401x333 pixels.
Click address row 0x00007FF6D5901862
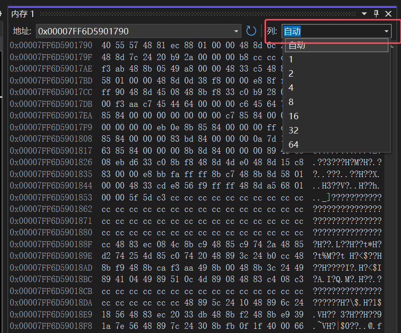click(51, 209)
